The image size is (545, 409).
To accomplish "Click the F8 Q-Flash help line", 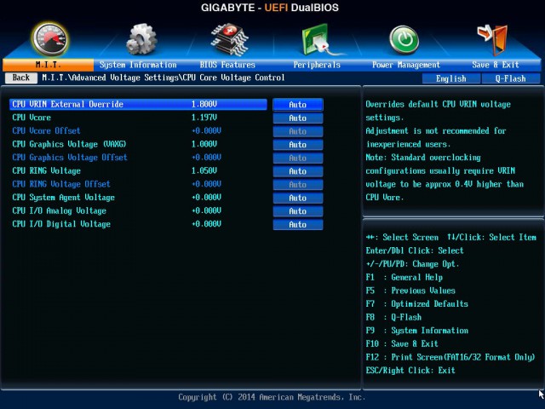I will [393, 317].
